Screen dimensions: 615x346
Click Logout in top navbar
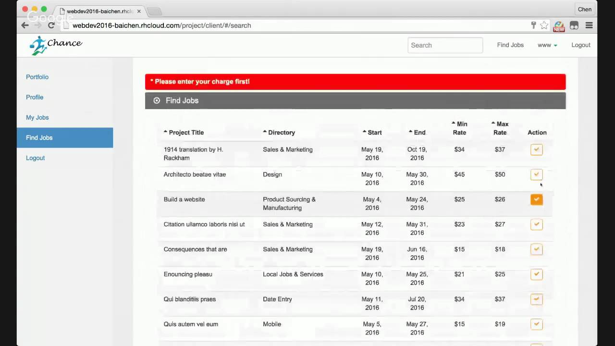click(581, 45)
